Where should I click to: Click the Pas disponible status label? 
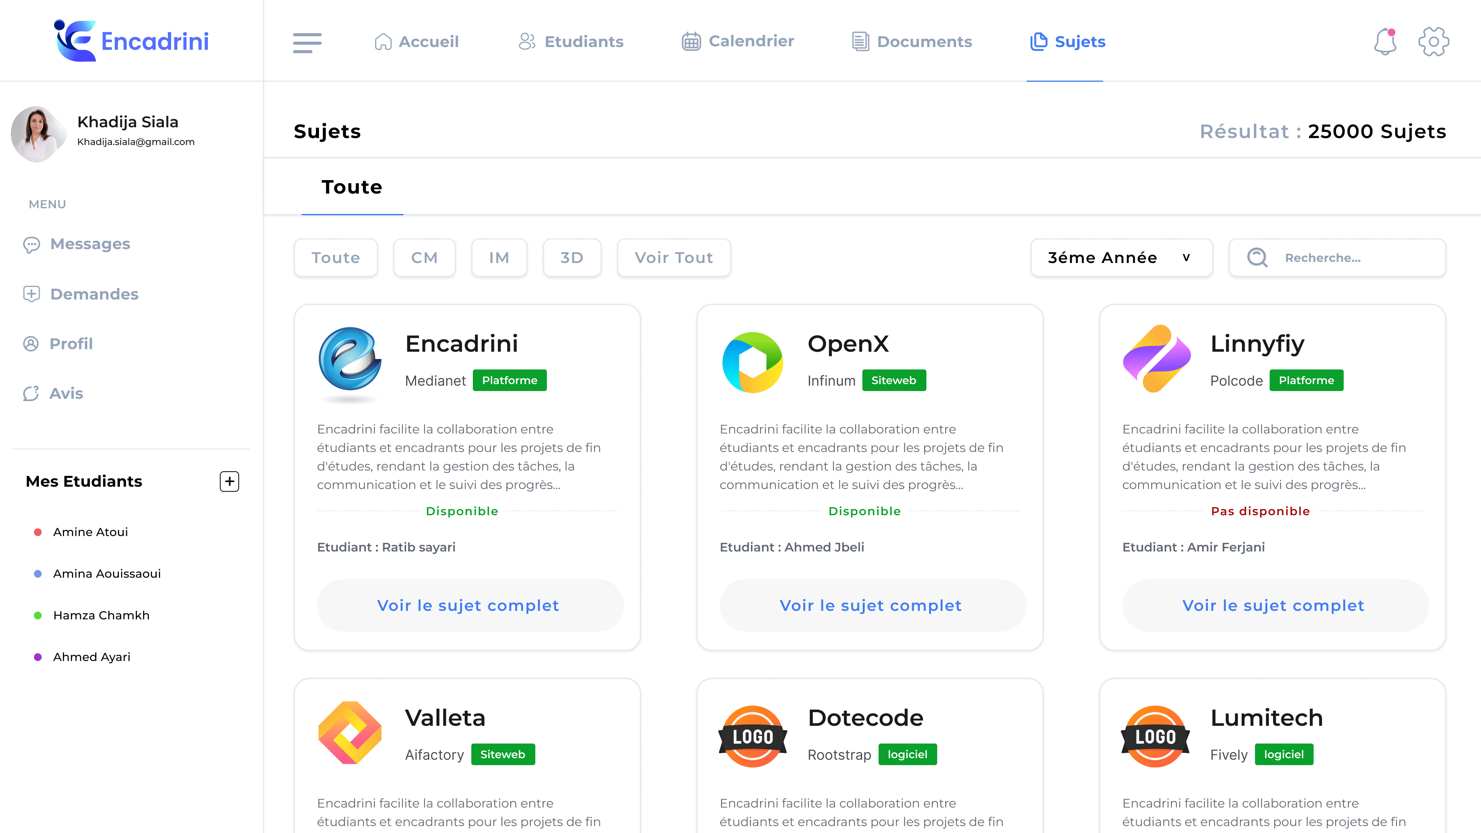click(1260, 511)
